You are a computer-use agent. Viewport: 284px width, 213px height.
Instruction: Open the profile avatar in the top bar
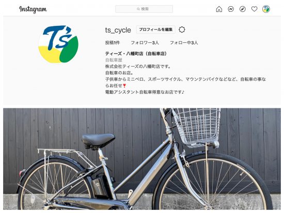pyautogui.click(x=266, y=9)
